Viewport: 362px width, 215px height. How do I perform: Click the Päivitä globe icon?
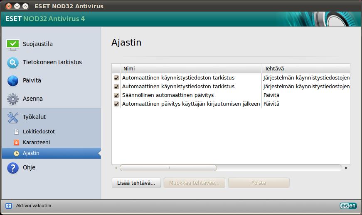(x=13, y=81)
